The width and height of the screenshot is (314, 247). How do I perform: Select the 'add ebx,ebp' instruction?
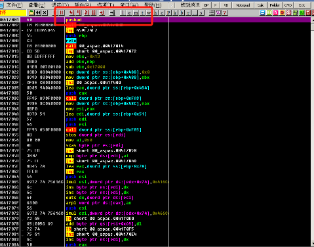pyautogui.click(x=155, y=62)
